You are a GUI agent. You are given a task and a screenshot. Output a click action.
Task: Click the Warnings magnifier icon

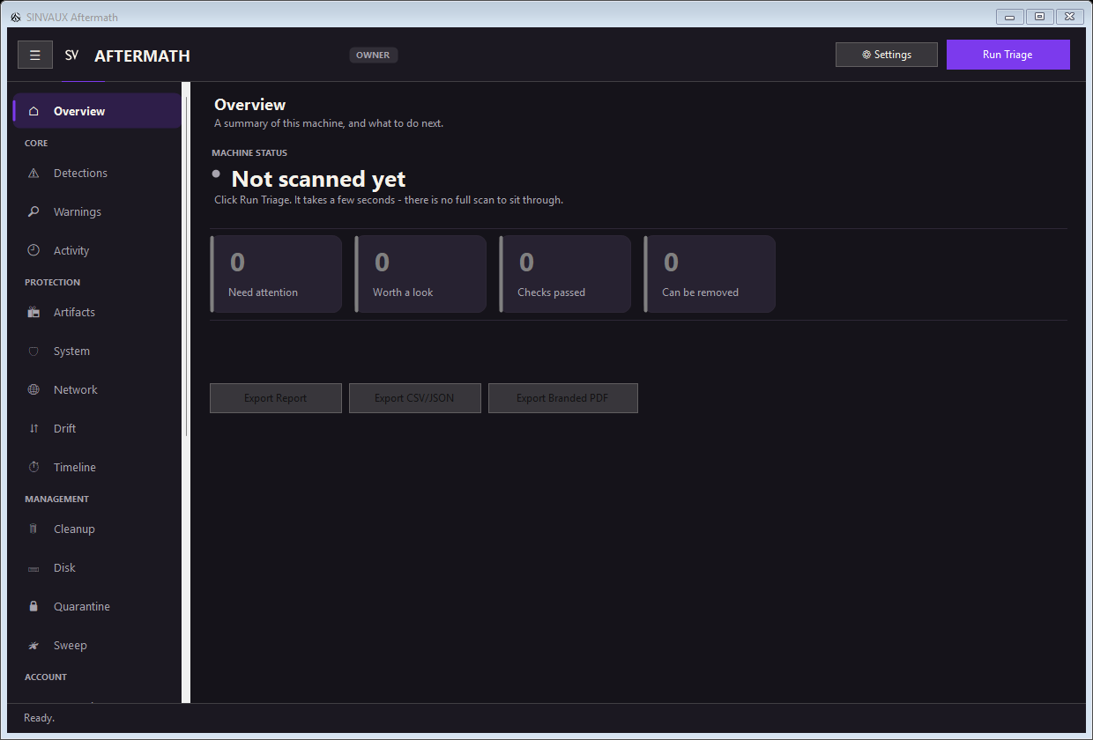33,211
